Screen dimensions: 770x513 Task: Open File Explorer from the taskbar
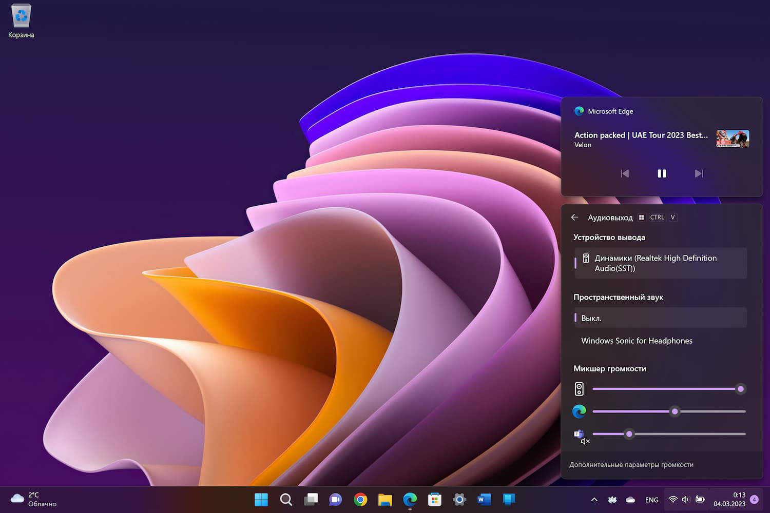[x=385, y=499]
